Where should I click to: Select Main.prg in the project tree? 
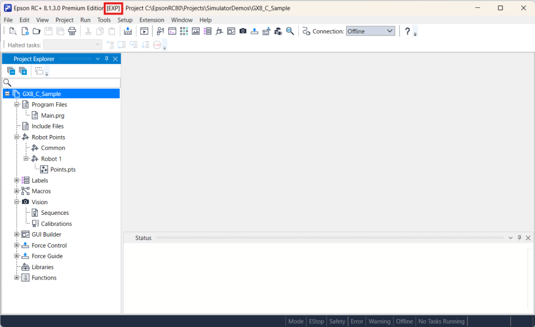pos(52,116)
